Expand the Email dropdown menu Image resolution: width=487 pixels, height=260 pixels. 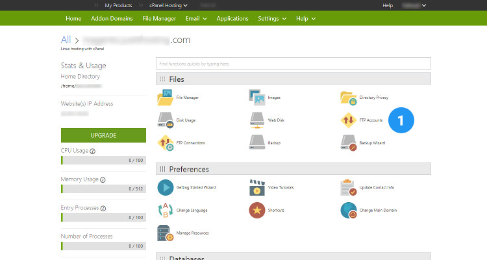[196, 19]
